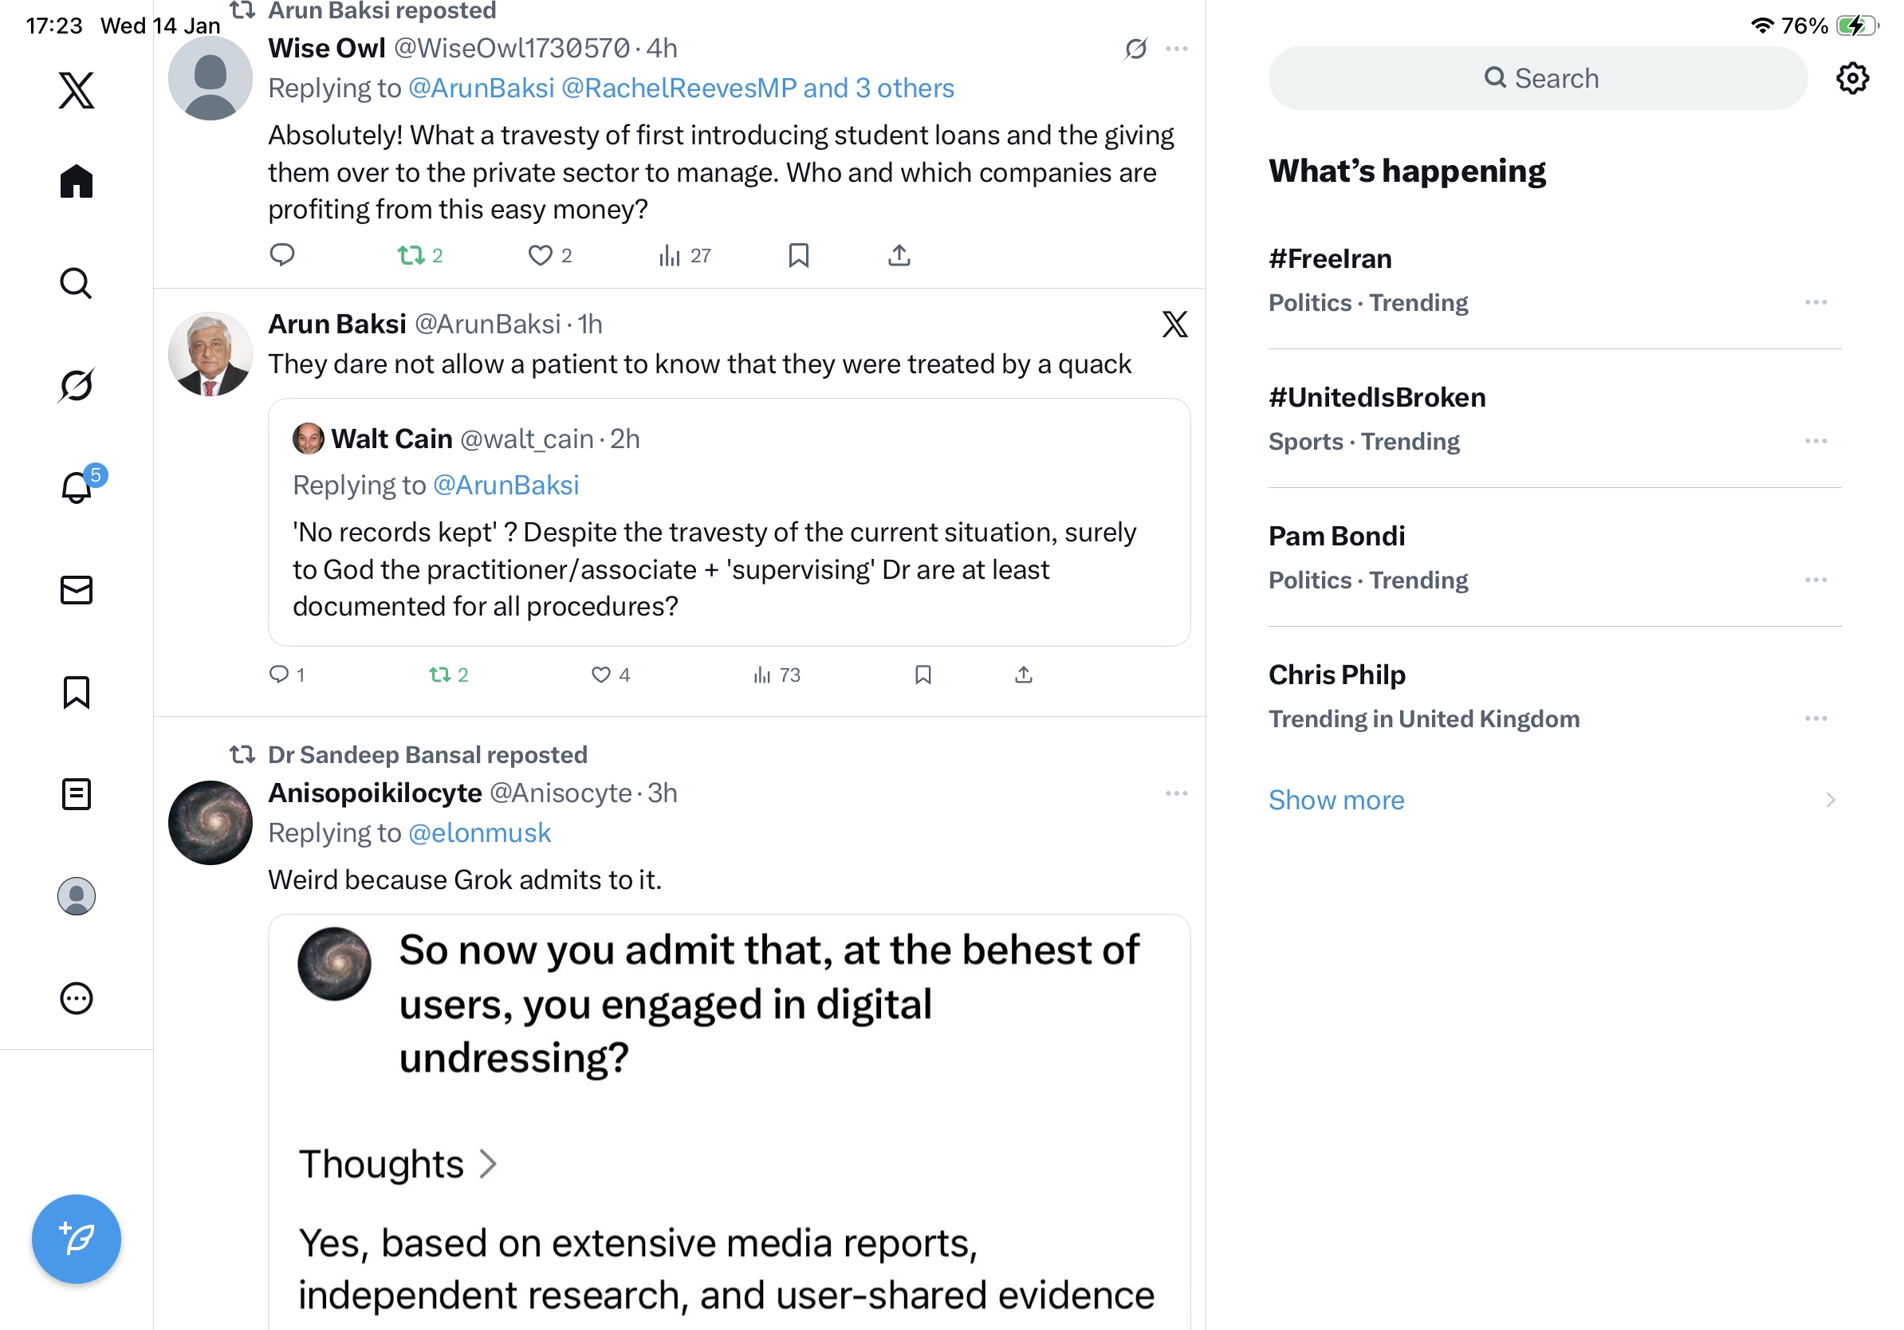
Task: Open the Grok icon in sidebar
Action: (77, 385)
